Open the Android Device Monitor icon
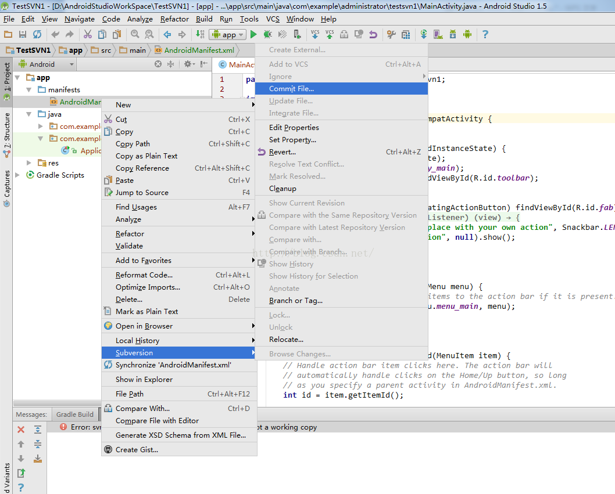 [x=467, y=34]
